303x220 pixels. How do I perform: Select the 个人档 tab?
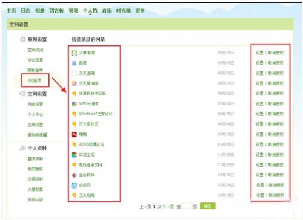click(x=90, y=11)
